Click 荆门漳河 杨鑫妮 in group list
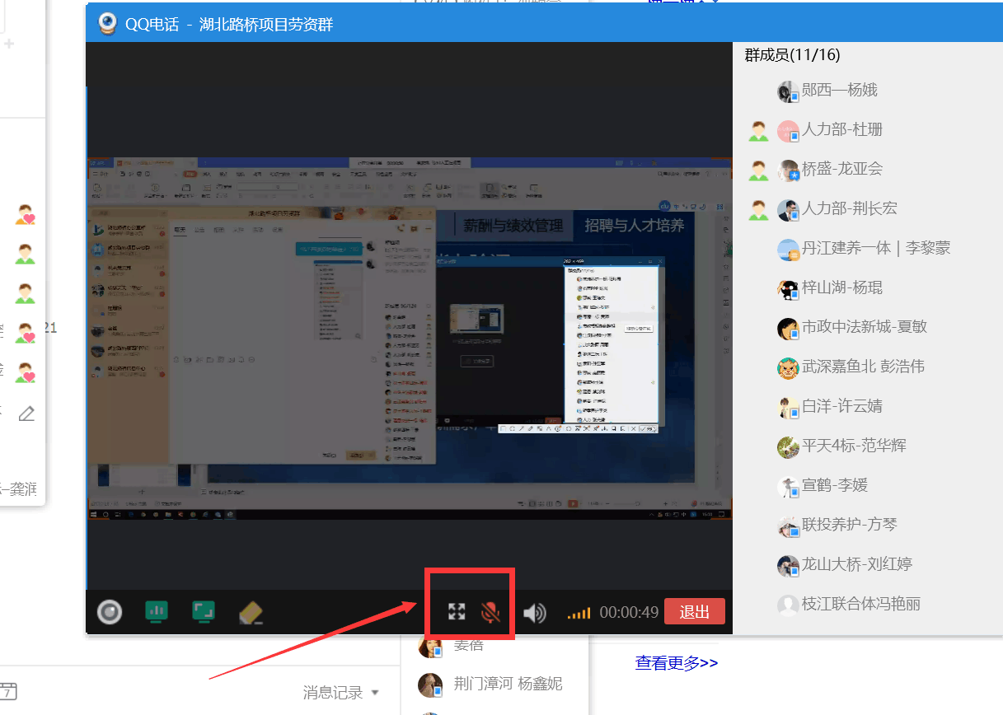Image resolution: width=1003 pixels, height=715 pixels. tap(507, 684)
